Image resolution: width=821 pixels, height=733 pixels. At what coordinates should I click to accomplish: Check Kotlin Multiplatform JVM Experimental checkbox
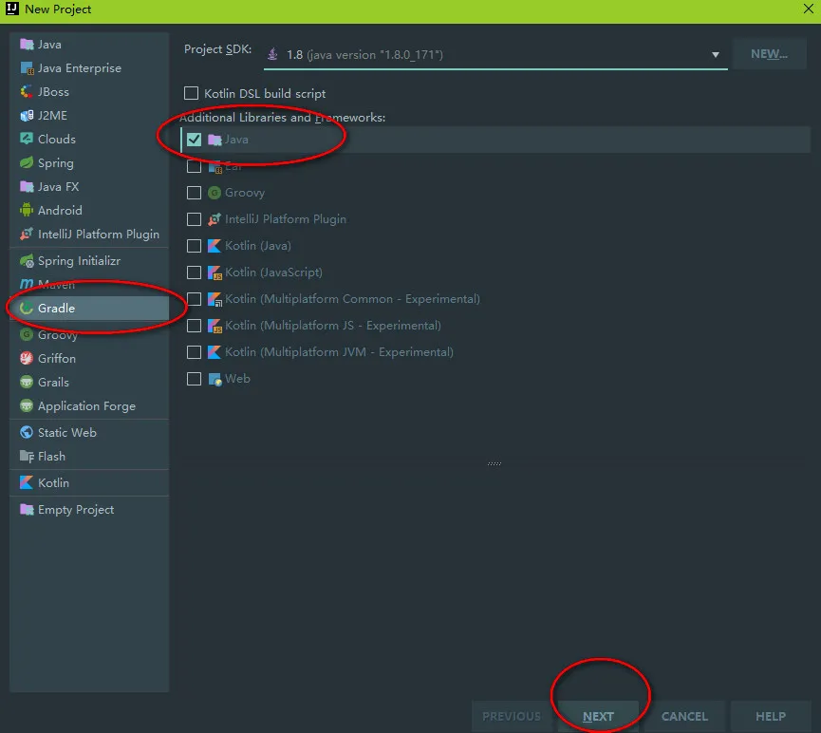pyautogui.click(x=194, y=352)
